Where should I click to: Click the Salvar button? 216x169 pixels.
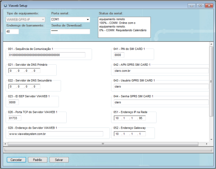coord(59,160)
